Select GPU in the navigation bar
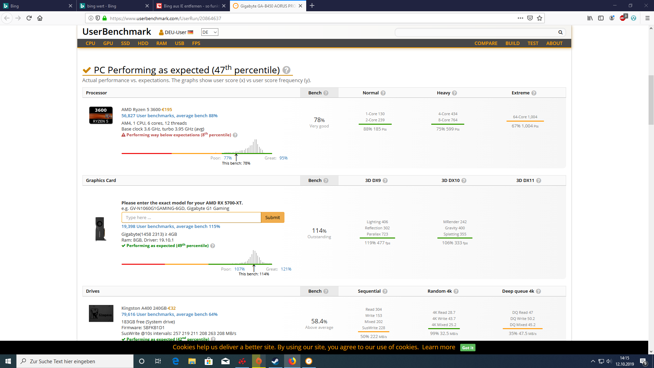654x368 pixels. (x=108, y=43)
